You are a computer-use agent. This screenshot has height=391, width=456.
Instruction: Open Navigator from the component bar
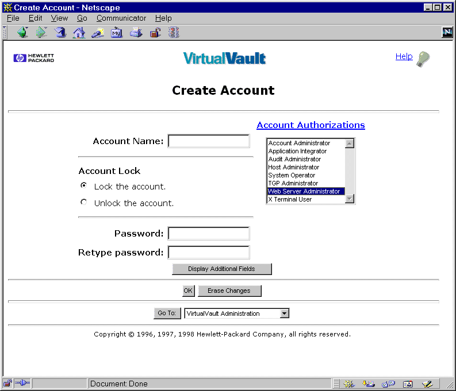pyautogui.click(x=349, y=384)
